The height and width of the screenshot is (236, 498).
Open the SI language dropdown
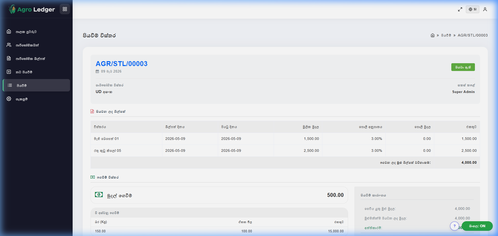(473, 9)
